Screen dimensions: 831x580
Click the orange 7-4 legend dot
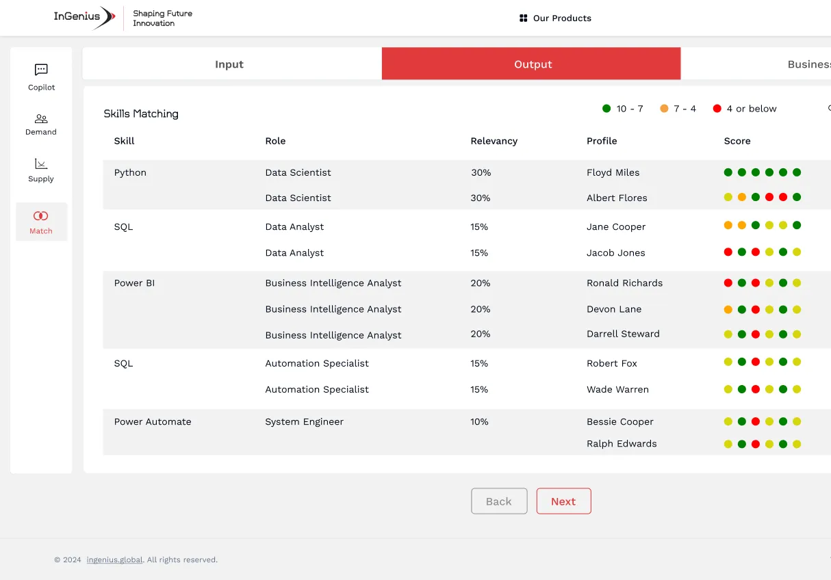pyautogui.click(x=663, y=108)
